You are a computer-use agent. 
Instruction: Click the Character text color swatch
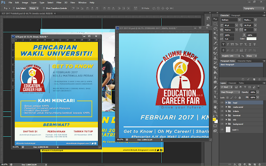(x=251, y=39)
